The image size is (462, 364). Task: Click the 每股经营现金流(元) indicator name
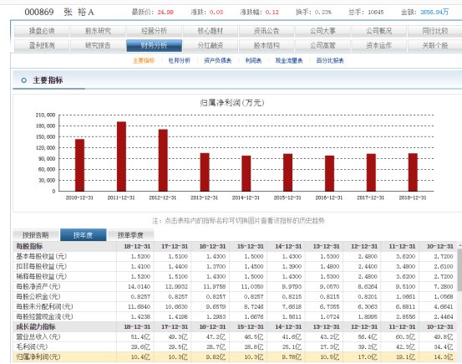click(x=44, y=316)
